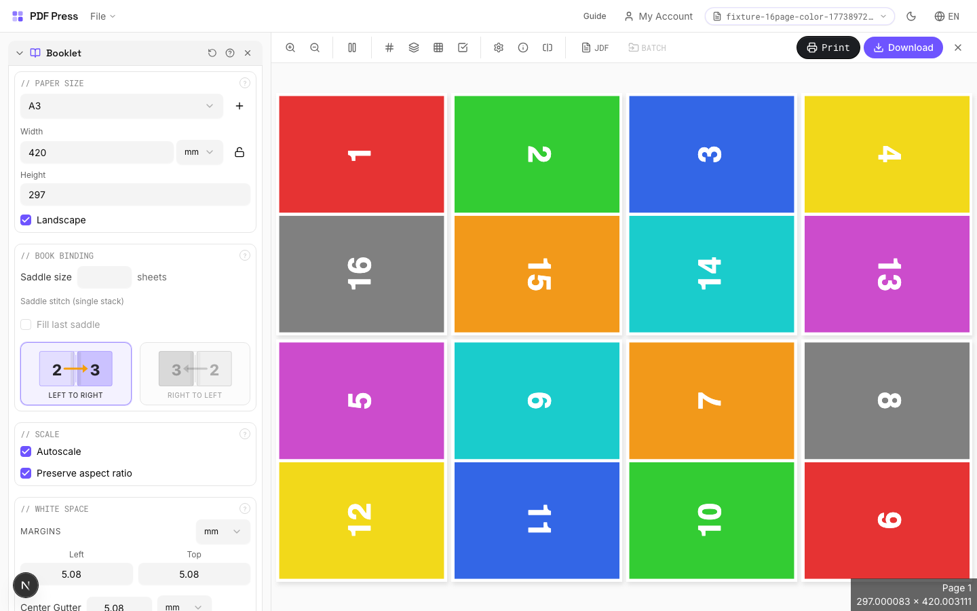Image resolution: width=977 pixels, height=611 pixels.
Task: Reset the Booklet panel with the undo icon
Action: pyautogui.click(x=212, y=52)
